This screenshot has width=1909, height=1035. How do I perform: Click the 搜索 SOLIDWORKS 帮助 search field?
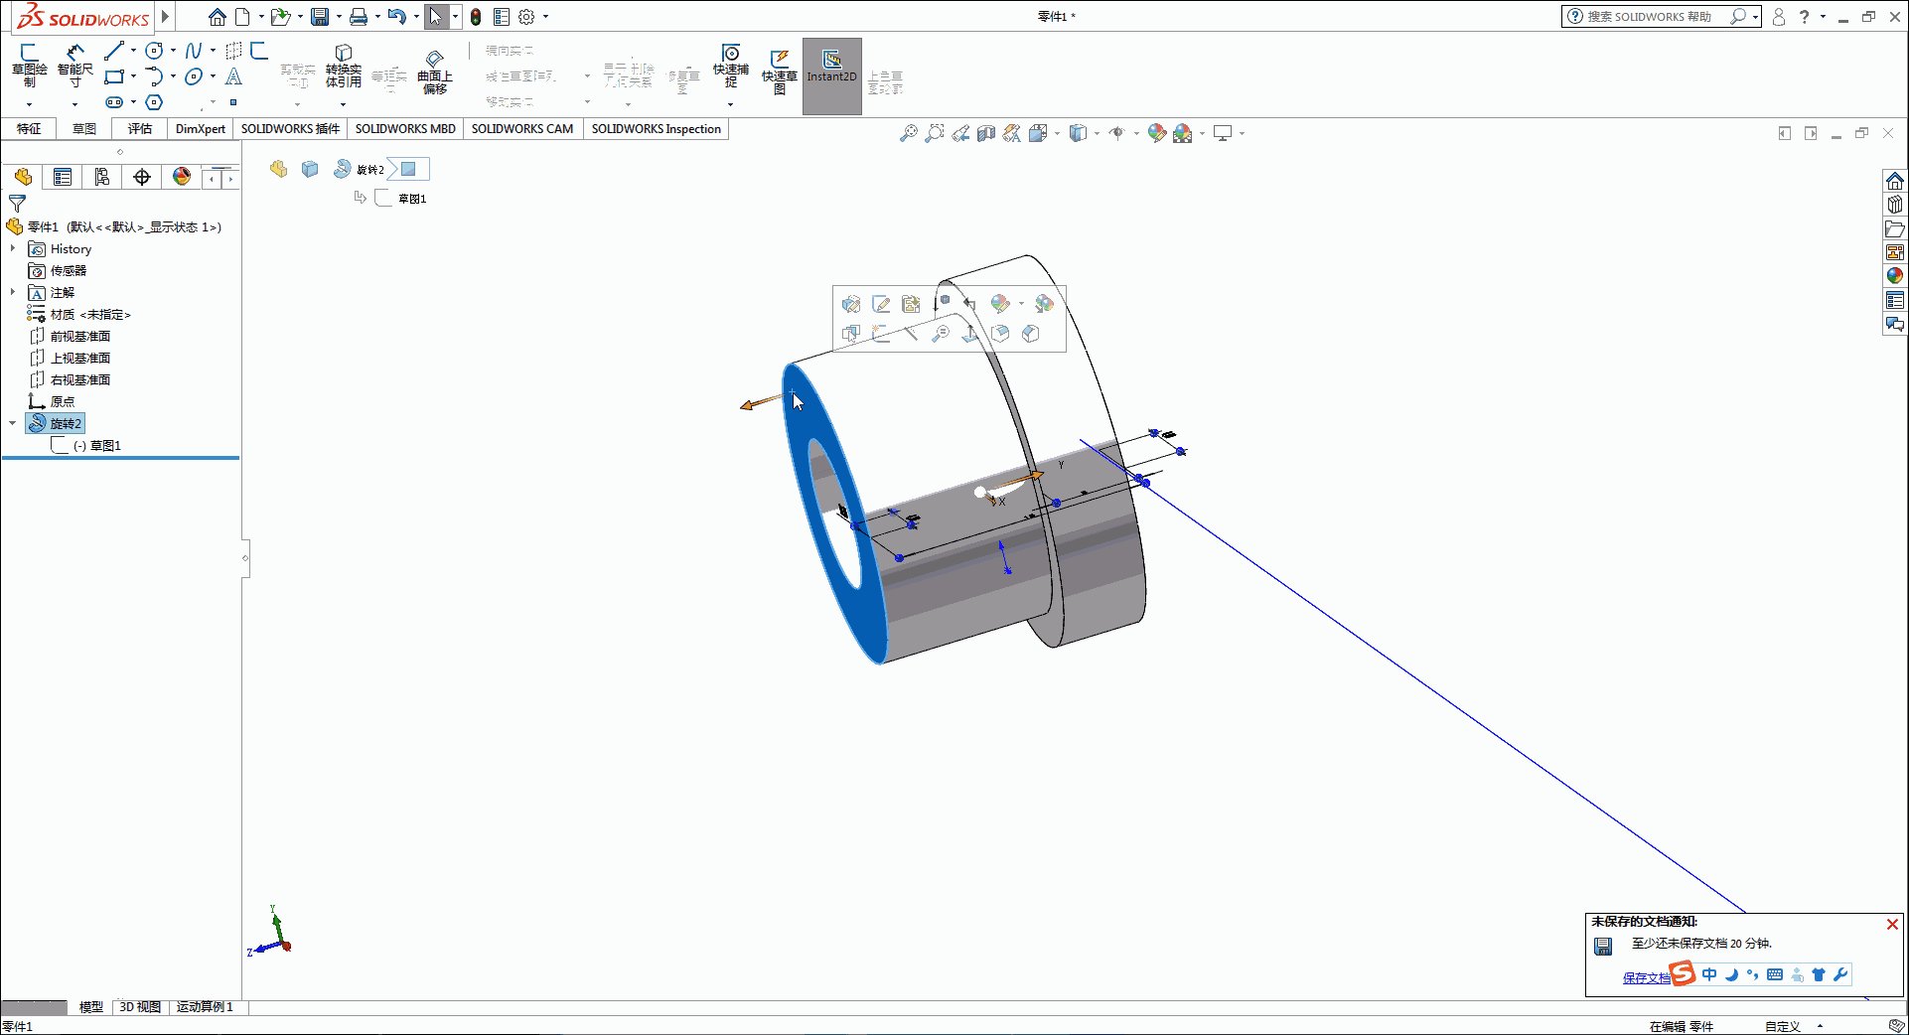(x=1649, y=17)
